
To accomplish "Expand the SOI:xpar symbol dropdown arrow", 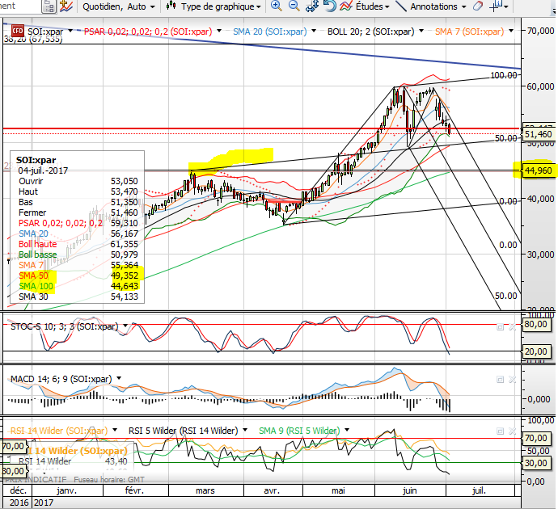I will (x=70, y=31).
